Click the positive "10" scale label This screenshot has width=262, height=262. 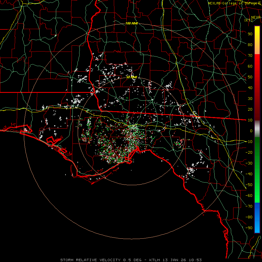(x=250, y=120)
